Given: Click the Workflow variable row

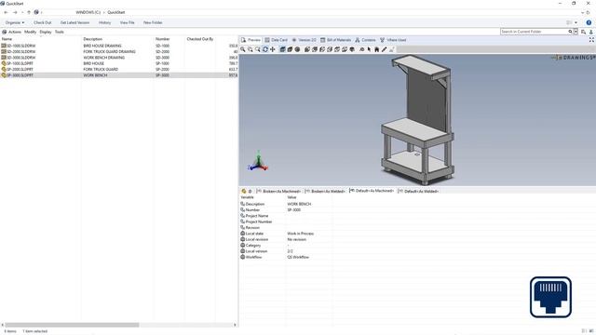Looking at the screenshot, I should point(417,257).
